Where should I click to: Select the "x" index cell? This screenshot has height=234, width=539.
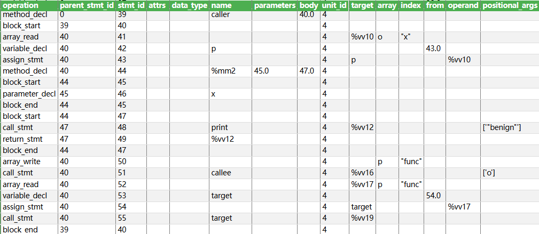pyautogui.click(x=411, y=37)
